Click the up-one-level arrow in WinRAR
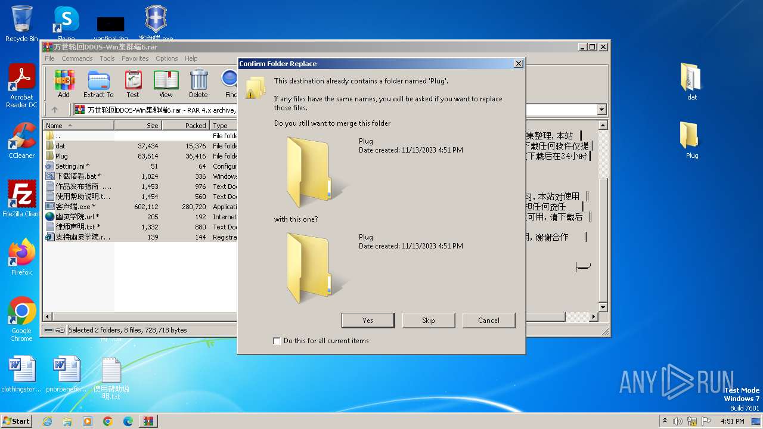The height and width of the screenshot is (429, 763). [55, 110]
